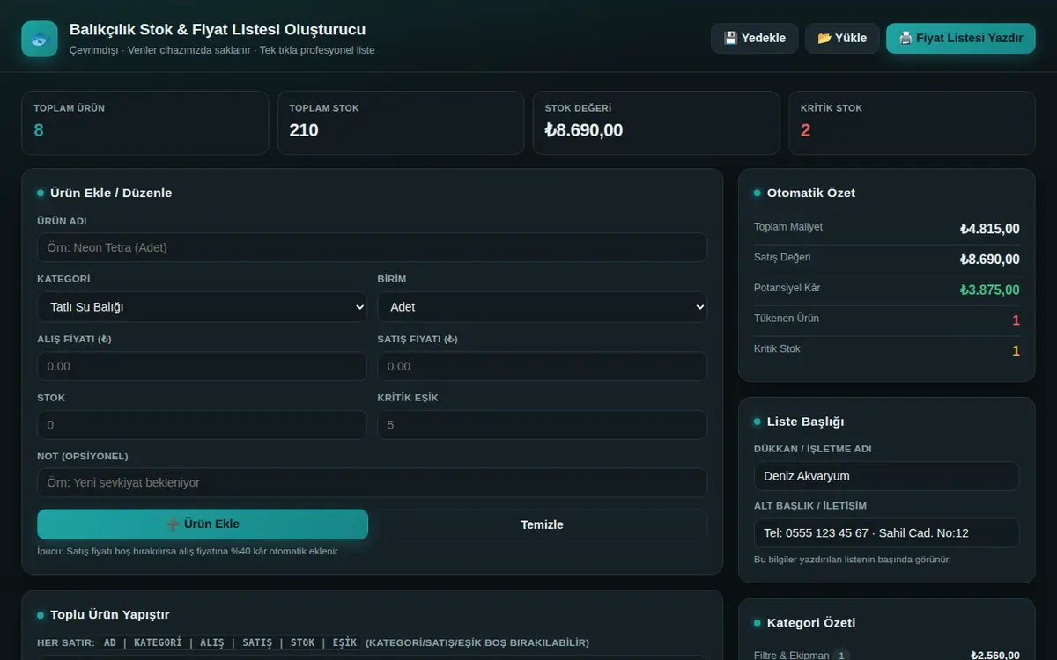Click the Not (Opsiyonel) input
This screenshot has width=1057, height=660.
(x=372, y=482)
